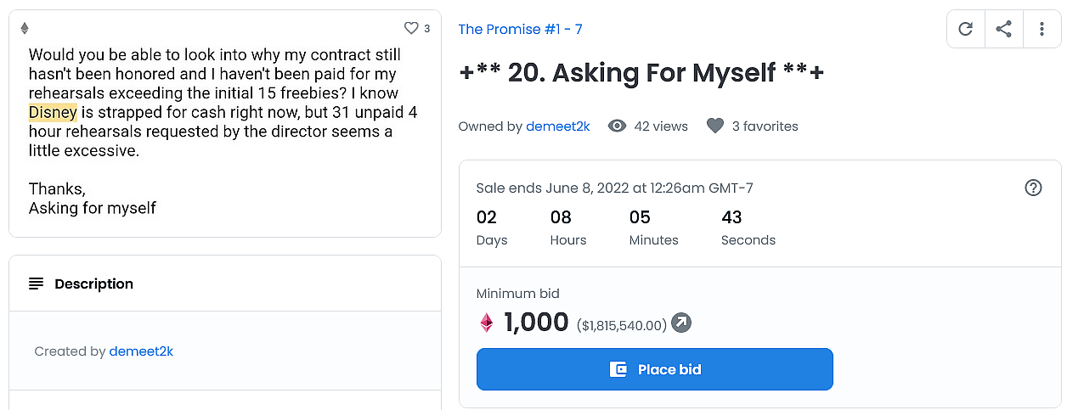Open the share icon menu
The image size is (1067, 410).
click(x=1003, y=29)
